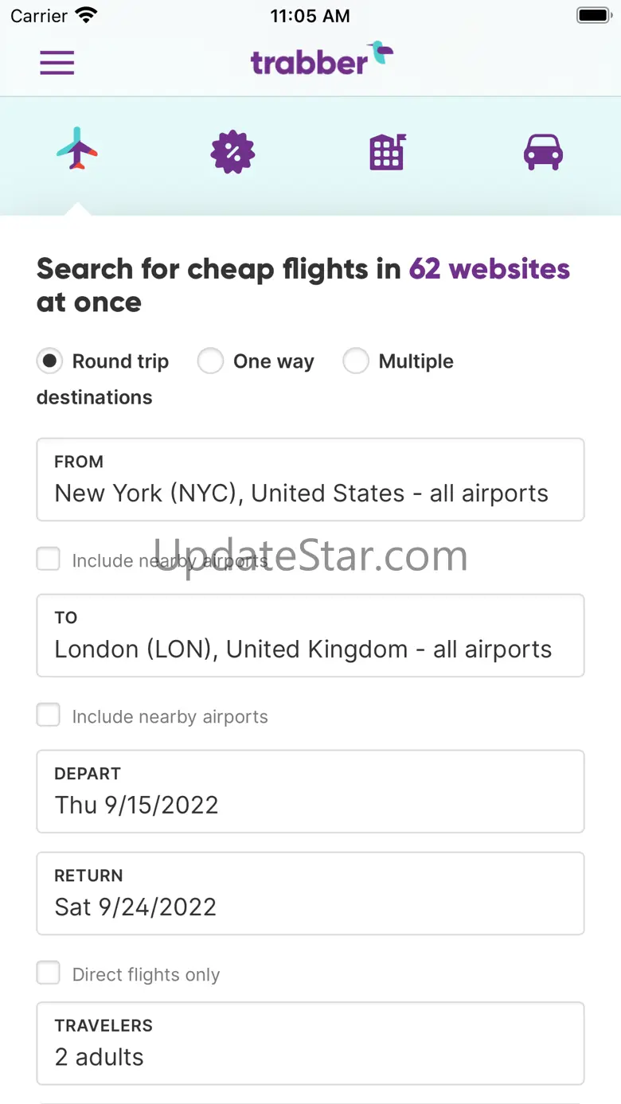This screenshot has width=621, height=1104.
Task: Tap the trabber hummingbird logo
Action: 322,59
